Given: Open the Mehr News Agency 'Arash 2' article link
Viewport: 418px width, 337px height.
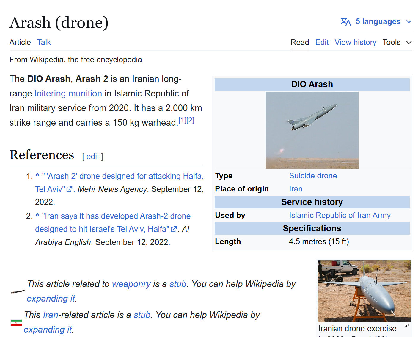Looking at the screenshot, I should (x=120, y=182).
